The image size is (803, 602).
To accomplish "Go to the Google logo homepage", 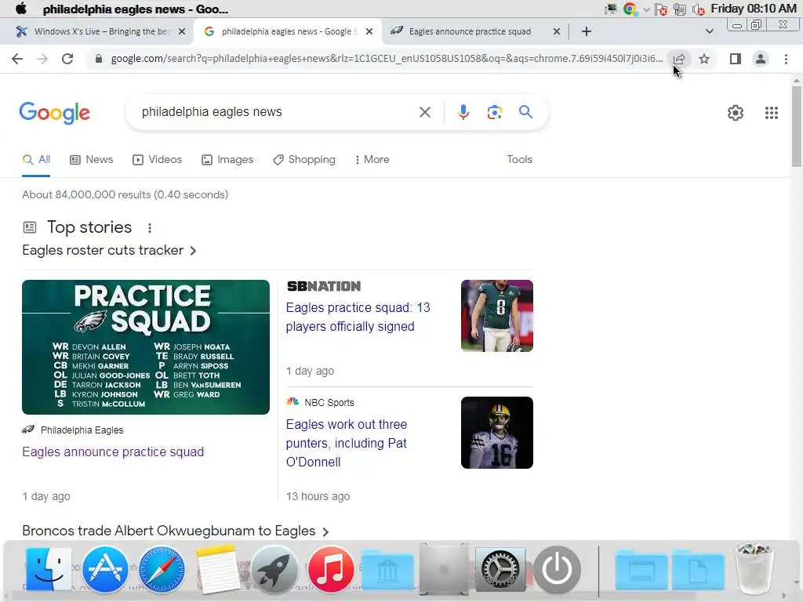I will pyautogui.click(x=54, y=113).
